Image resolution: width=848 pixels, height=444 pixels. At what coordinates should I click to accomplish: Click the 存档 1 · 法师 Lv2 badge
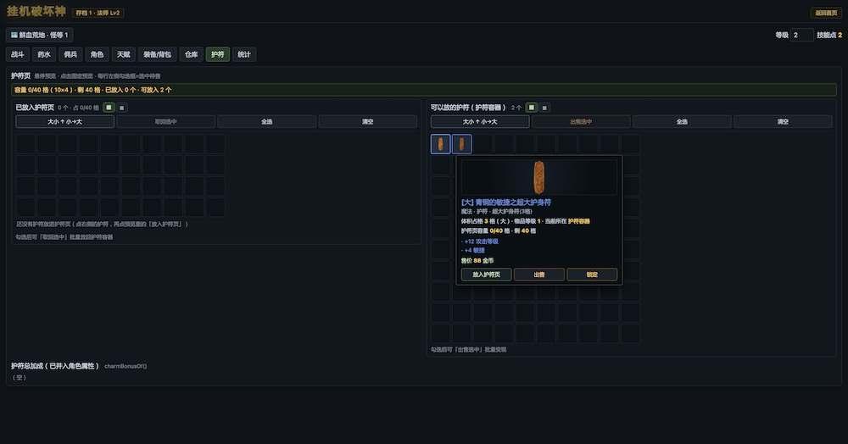tap(98, 13)
